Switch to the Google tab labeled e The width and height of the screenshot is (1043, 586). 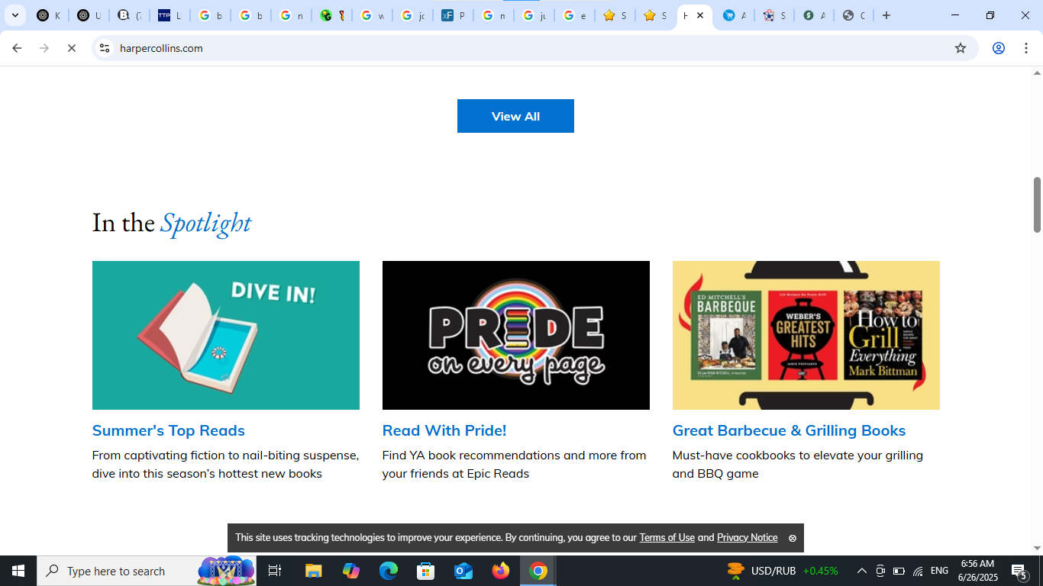pyautogui.click(x=575, y=15)
